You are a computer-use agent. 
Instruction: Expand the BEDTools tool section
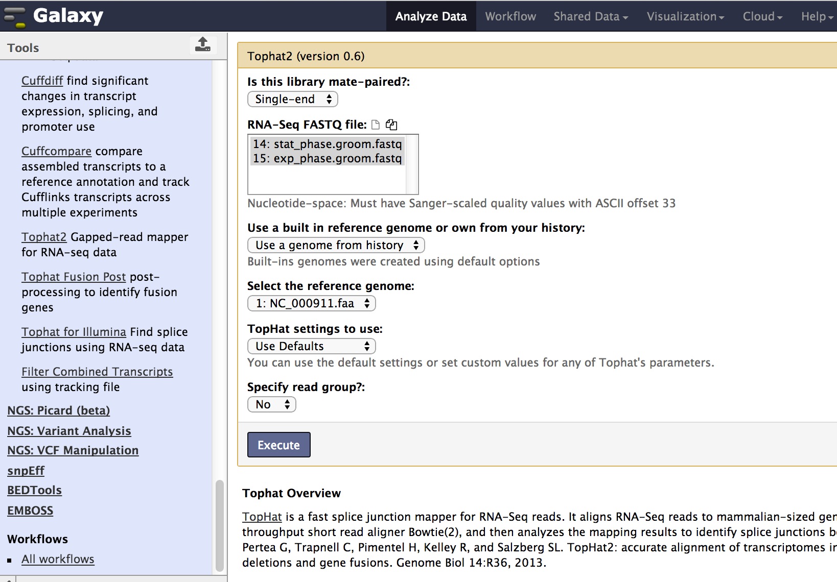pyautogui.click(x=34, y=490)
